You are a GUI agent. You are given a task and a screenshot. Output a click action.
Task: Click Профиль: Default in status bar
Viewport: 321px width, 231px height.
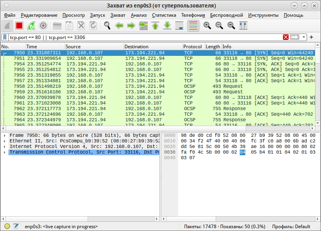coord(291,227)
